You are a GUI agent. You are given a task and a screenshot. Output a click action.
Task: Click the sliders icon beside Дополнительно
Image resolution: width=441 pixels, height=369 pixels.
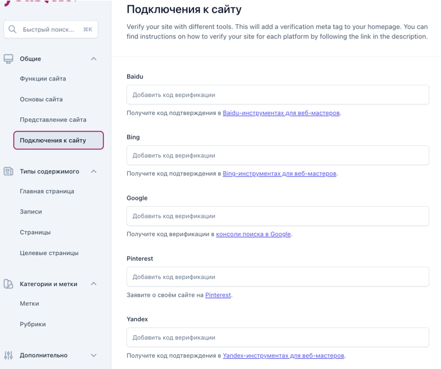tap(8, 355)
